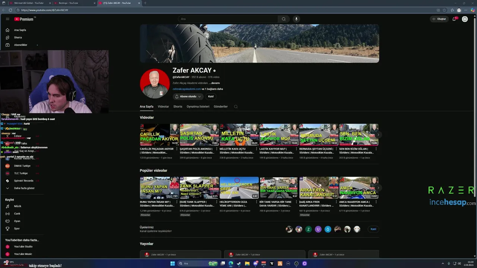
Task: Switch to the channel Shorts tab
Action: point(178,106)
